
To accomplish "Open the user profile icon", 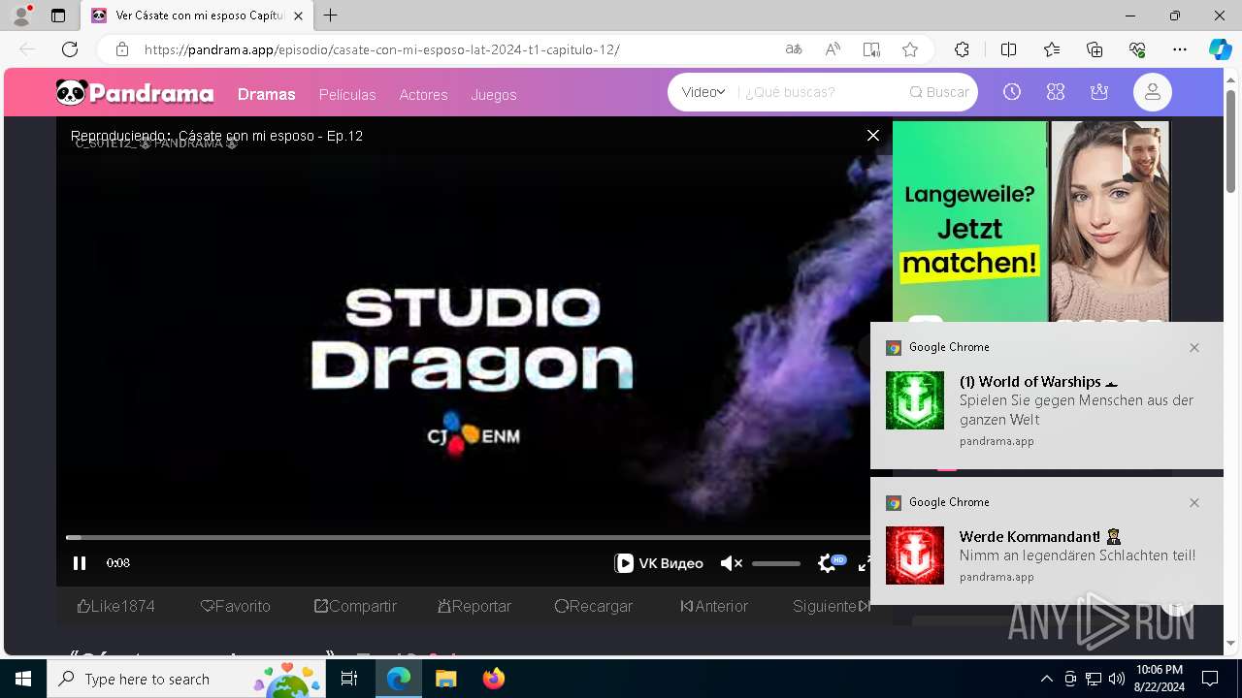I will coord(1153,92).
